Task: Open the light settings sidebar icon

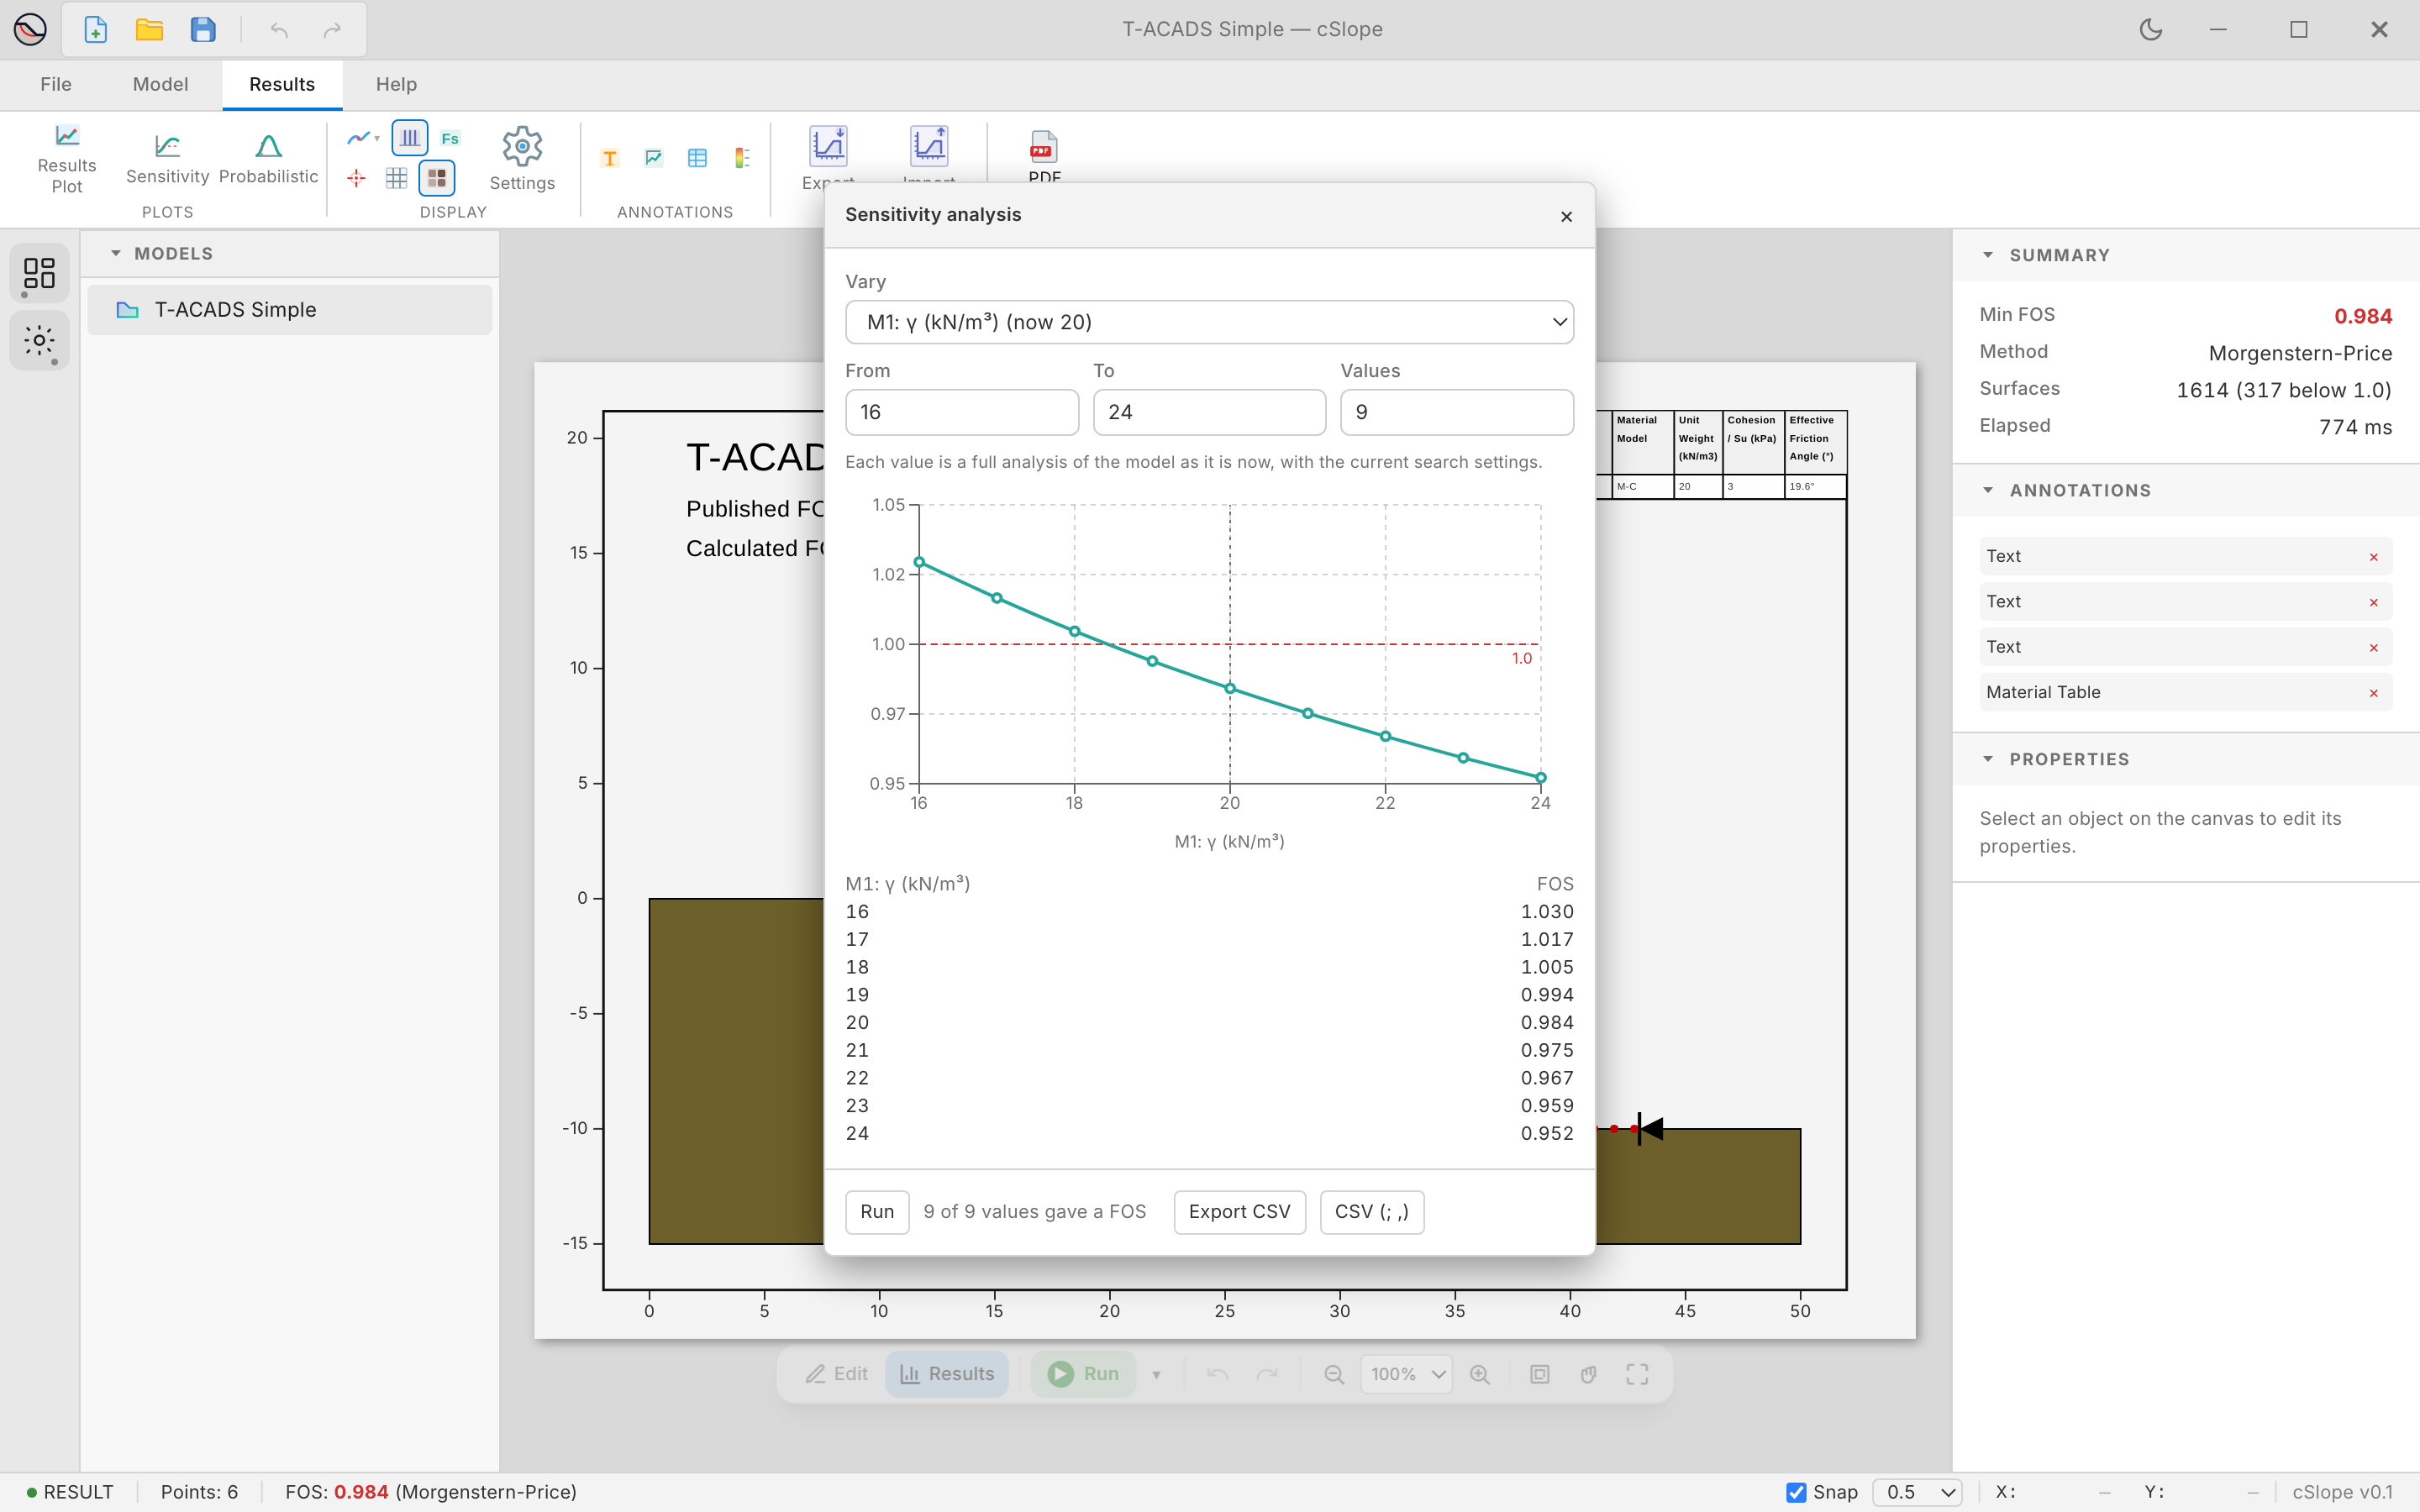Action: point(39,341)
